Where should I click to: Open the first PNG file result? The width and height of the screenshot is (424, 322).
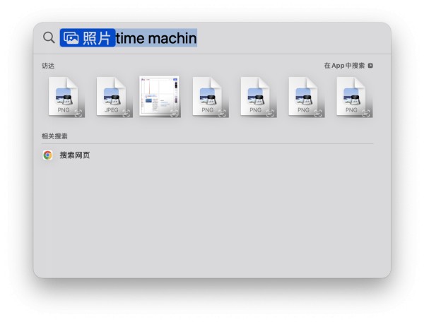click(x=66, y=97)
